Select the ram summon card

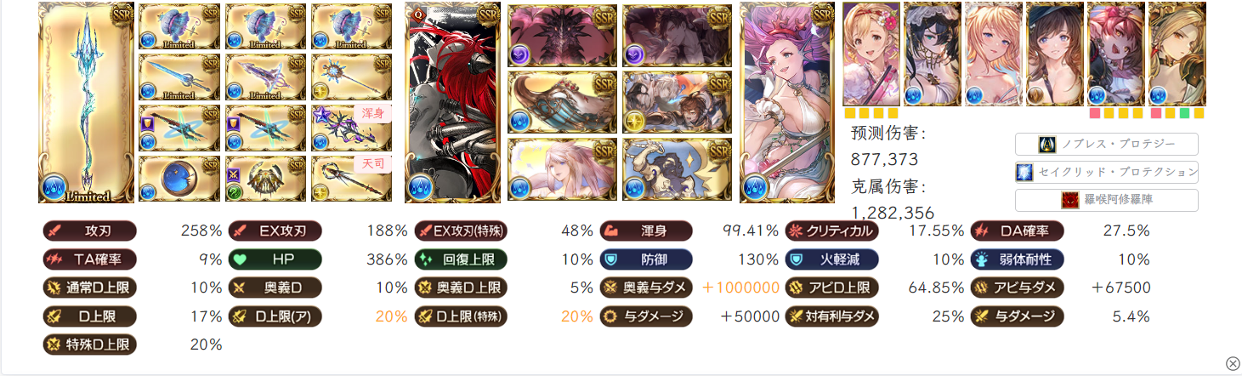click(x=677, y=169)
